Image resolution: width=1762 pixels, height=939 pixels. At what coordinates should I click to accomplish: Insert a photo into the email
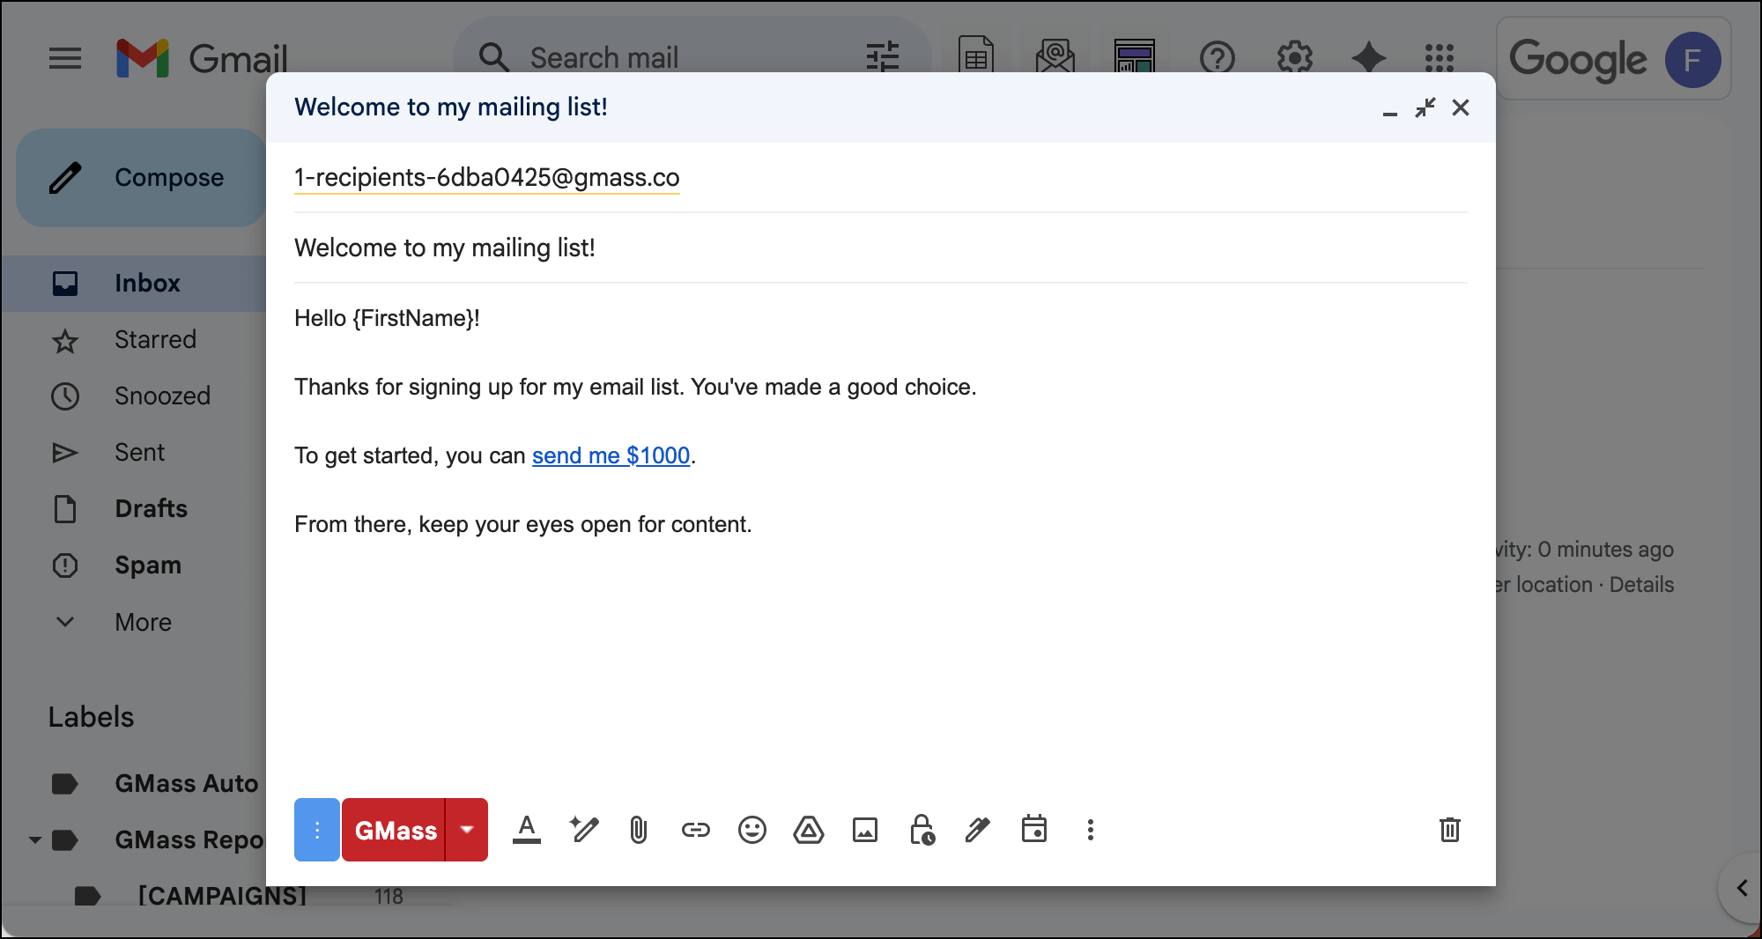click(x=864, y=830)
